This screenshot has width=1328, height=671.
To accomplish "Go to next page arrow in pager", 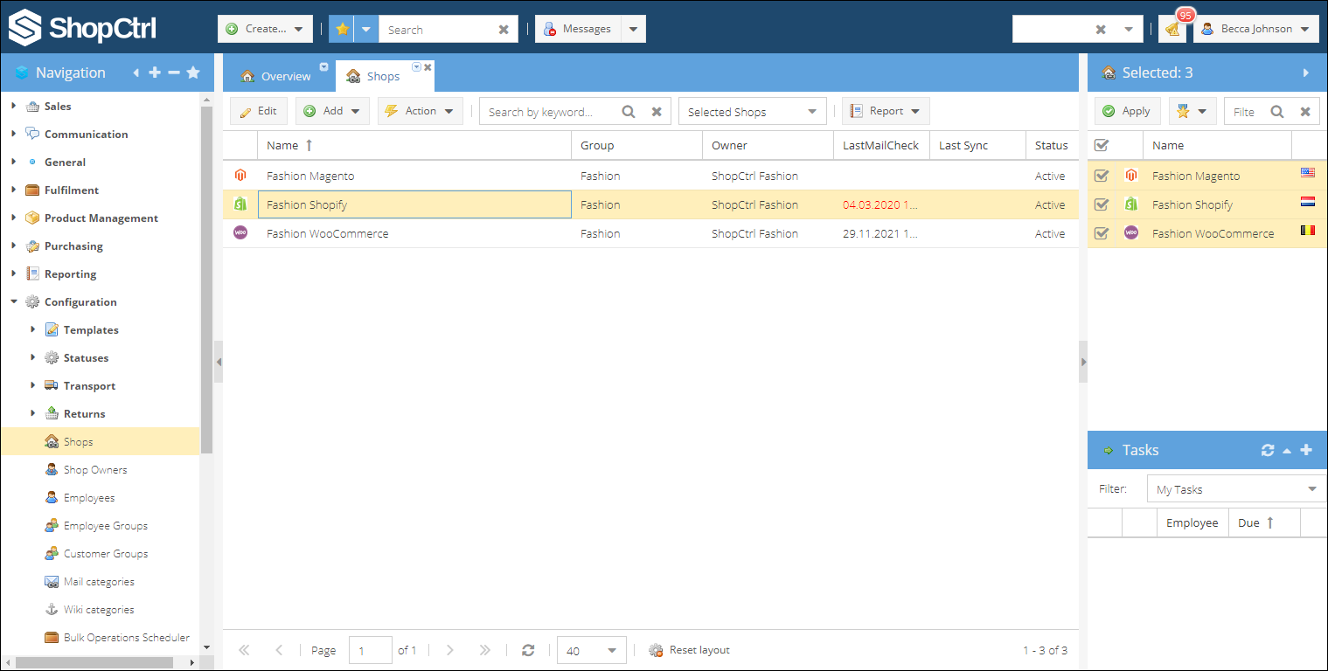I will tap(450, 650).
